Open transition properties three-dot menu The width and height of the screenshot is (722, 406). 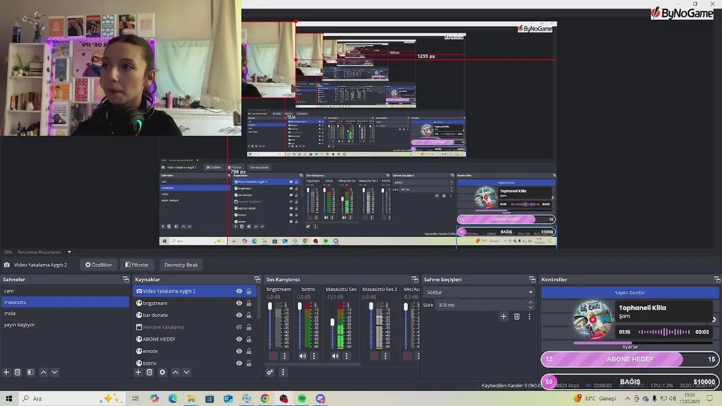coord(529,317)
